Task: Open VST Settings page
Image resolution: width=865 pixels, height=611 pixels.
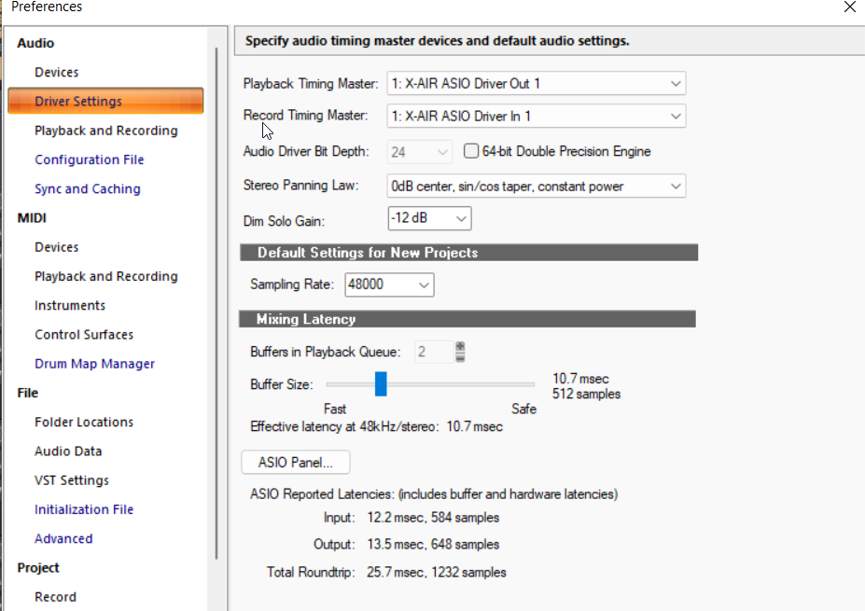Action: (x=72, y=480)
